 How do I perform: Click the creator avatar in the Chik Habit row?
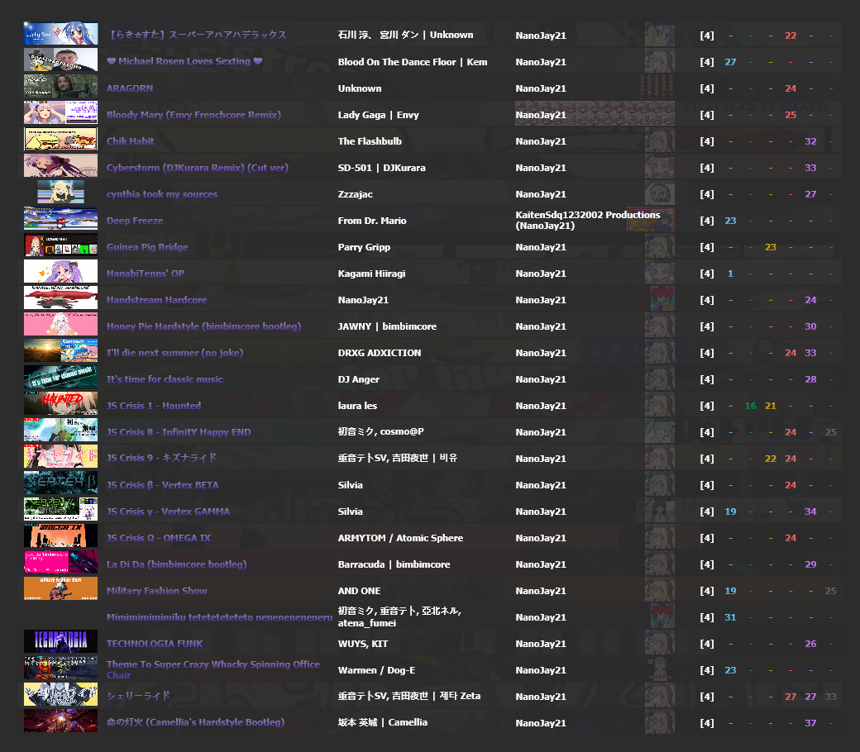(x=659, y=140)
